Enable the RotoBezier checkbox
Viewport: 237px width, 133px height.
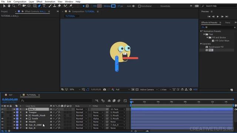coord(139,6)
